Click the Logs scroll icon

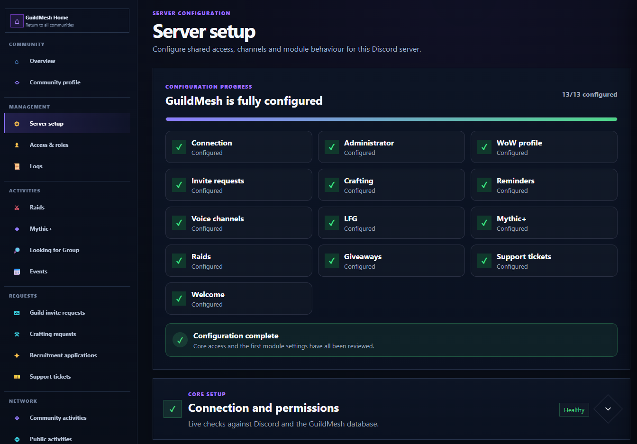(17, 166)
